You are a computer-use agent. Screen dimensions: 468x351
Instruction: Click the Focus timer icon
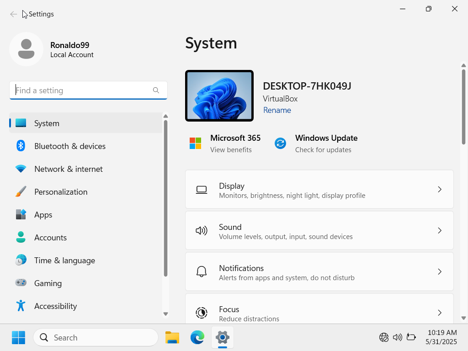pyautogui.click(x=202, y=313)
